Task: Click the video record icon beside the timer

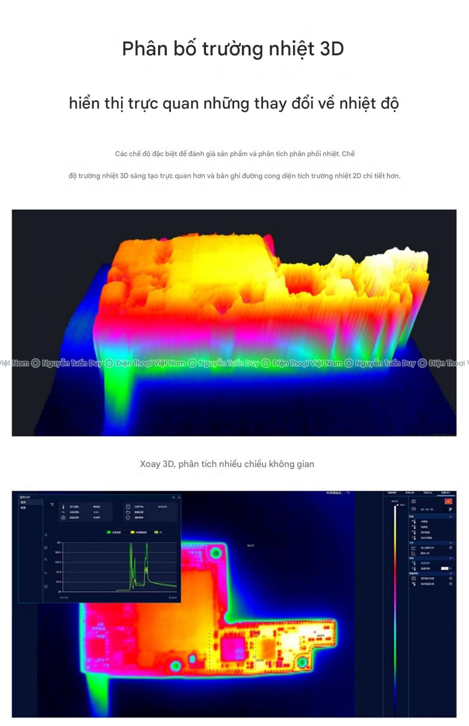Action: (x=414, y=509)
